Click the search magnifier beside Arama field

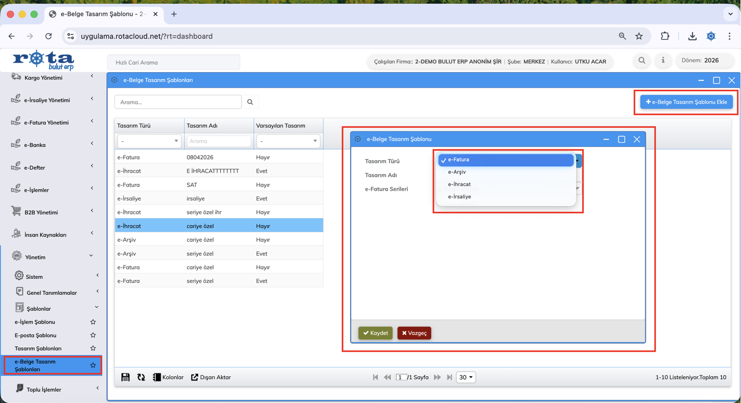[x=250, y=102]
